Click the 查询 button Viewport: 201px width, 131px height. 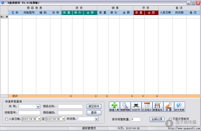(94, 113)
